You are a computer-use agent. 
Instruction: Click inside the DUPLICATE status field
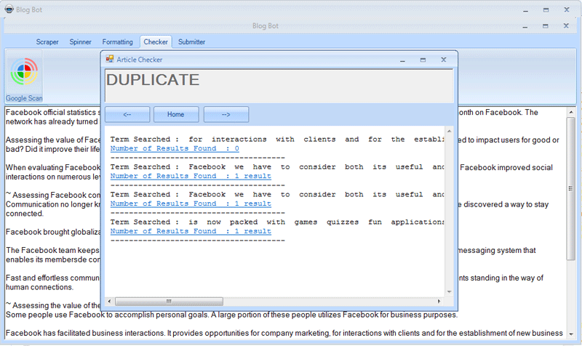(x=279, y=84)
